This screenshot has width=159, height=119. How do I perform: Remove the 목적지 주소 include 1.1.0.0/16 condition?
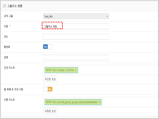(76, 70)
